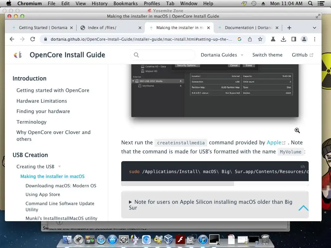Select Making the installer in macOS

pos(52,176)
